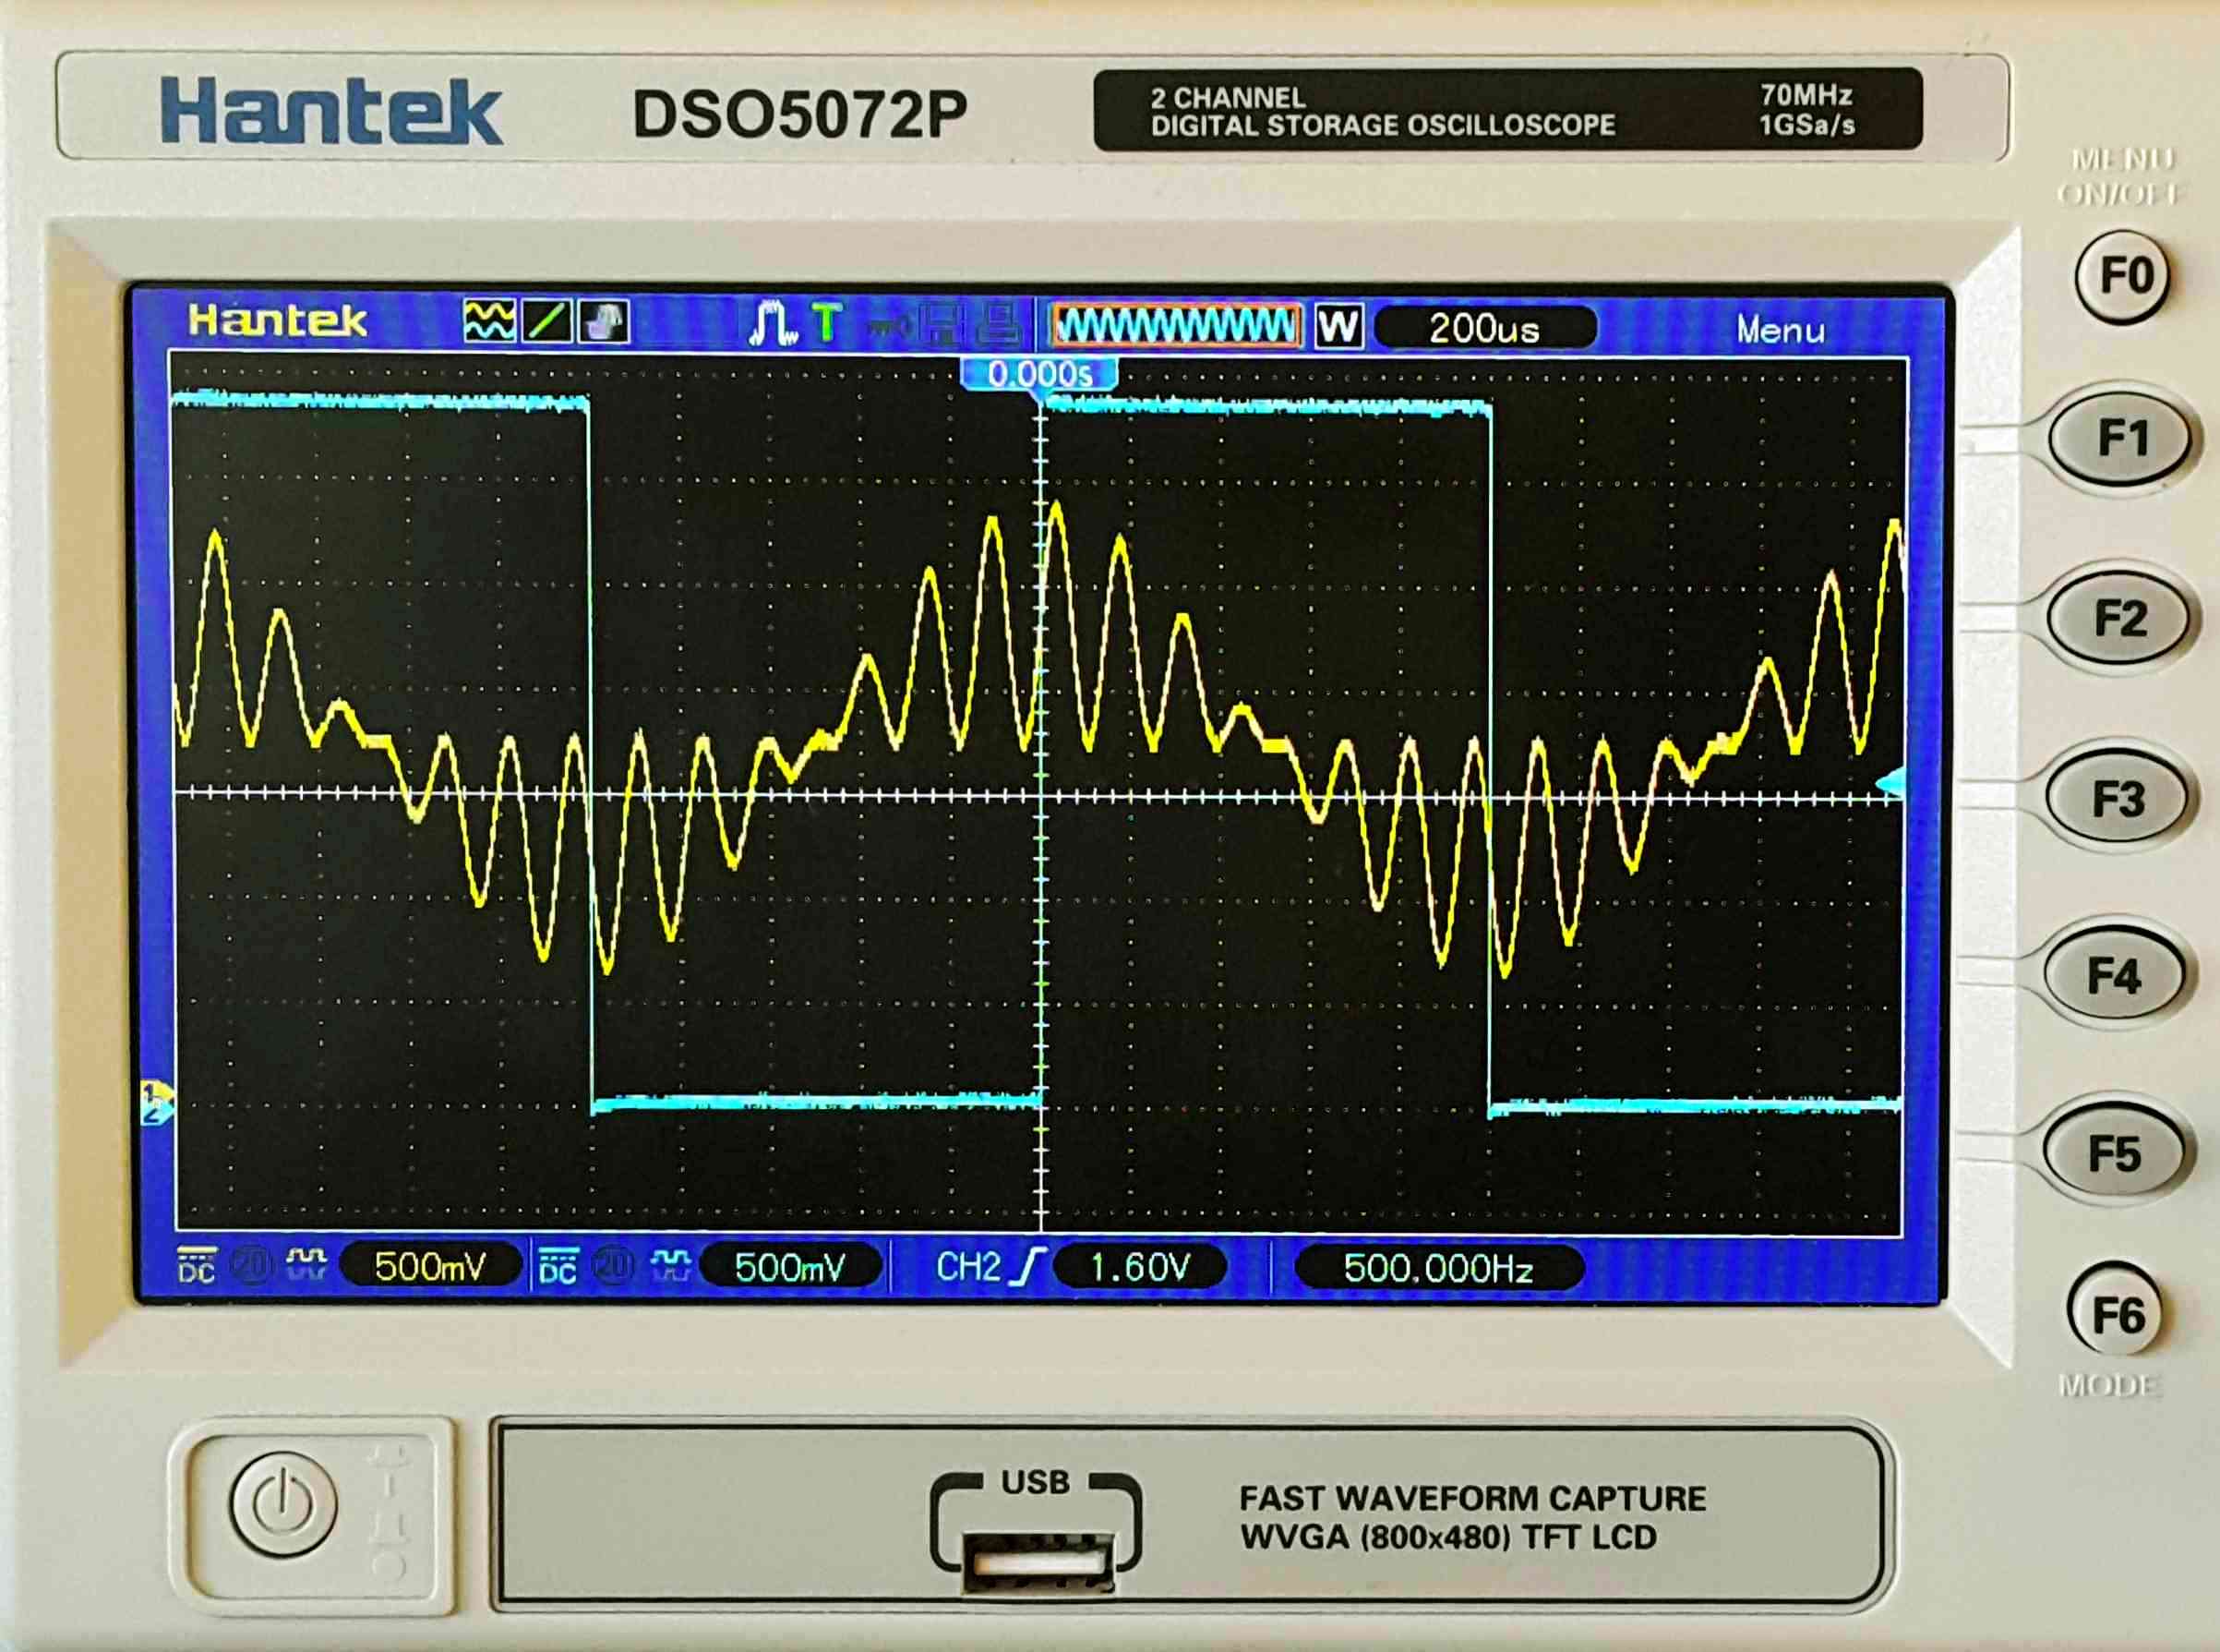Click the W window indicator icon
This screenshot has height=1652, width=2220.
tap(1338, 327)
